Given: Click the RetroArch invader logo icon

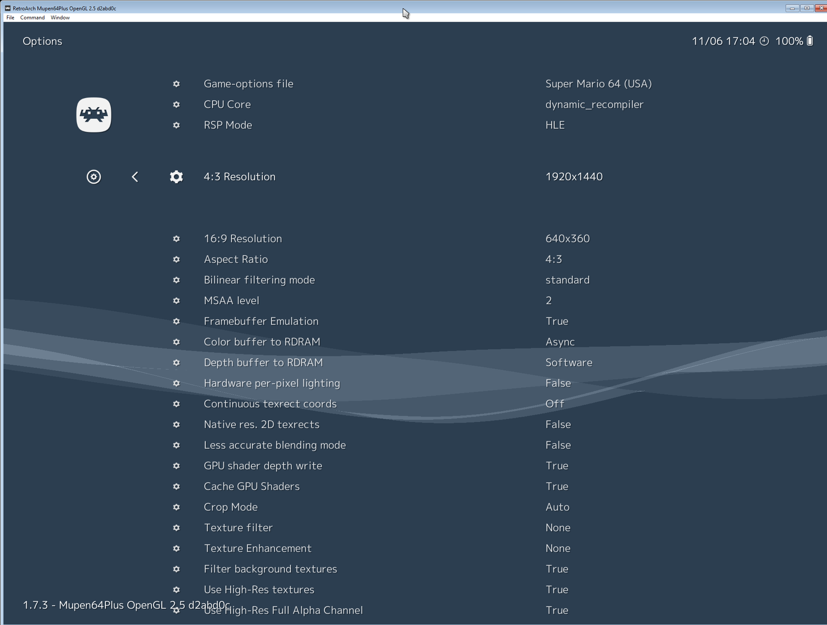Looking at the screenshot, I should pyautogui.click(x=94, y=115).
